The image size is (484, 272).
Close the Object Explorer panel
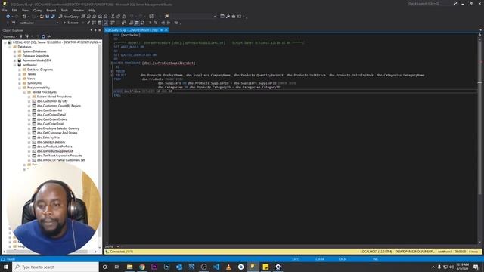pyautogui.click(x=99, y=30)
